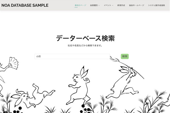This screenshot has height=113, width=170.
Task: Go to the 協会ホームページ link
Action: pos(137,5)
